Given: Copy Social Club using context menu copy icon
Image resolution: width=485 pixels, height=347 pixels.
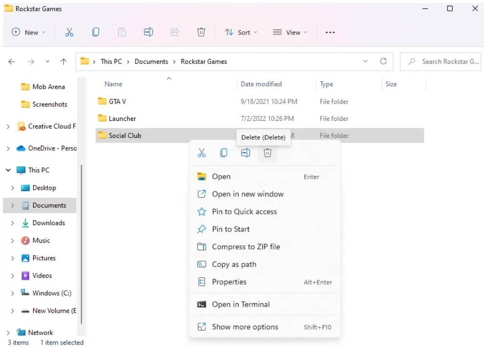Looking at the screenshot, I should click(x=223, y=153).
